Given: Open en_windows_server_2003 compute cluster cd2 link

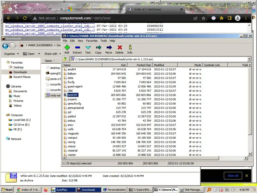Looking at the screenshot, I should coord(50,30).
